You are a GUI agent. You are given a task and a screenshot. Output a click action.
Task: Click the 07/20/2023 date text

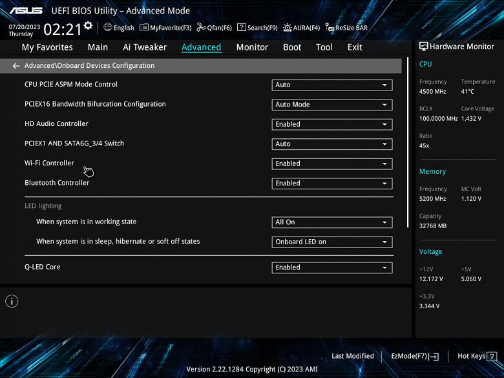[25, 27]
